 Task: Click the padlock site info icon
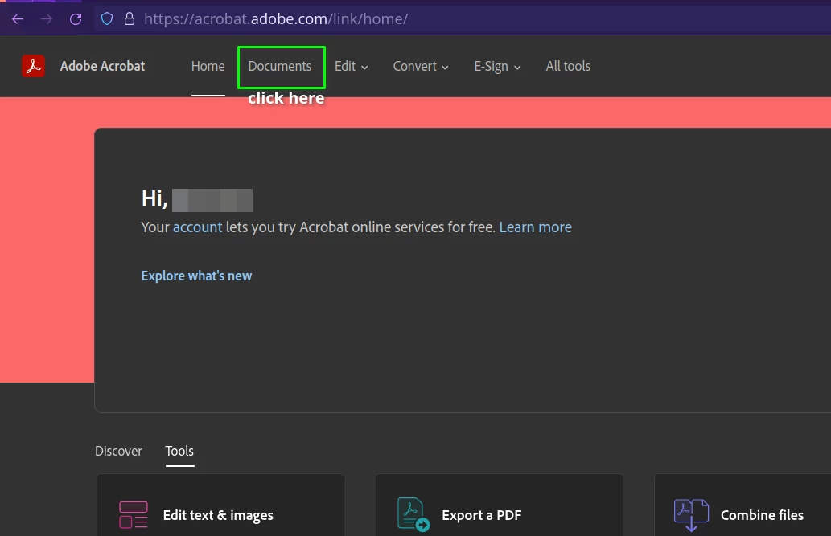coord(130,19)
